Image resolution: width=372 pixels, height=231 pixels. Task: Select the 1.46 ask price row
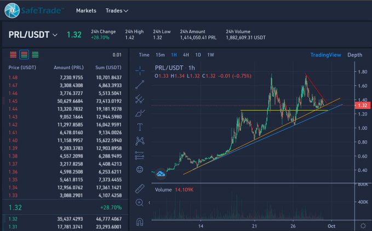[x=65, y=93]
